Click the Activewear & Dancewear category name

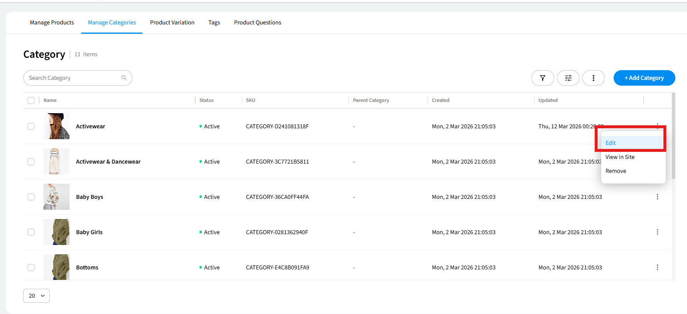(x=108, y=162)
